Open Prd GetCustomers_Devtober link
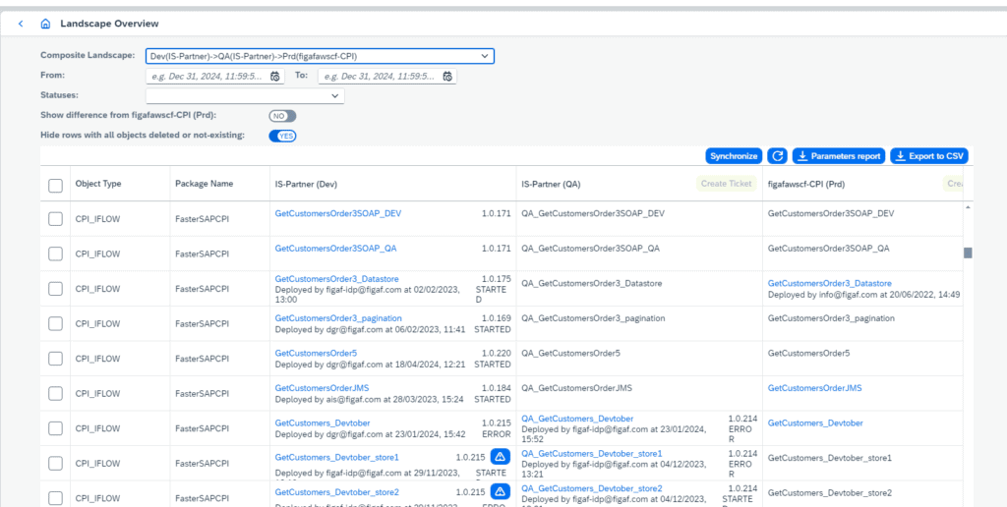This screenshot has width=1007, height=507. [815, 422]
